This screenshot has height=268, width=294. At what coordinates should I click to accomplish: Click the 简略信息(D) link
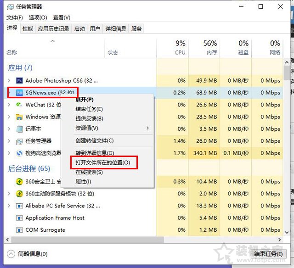tap(33, 254)
